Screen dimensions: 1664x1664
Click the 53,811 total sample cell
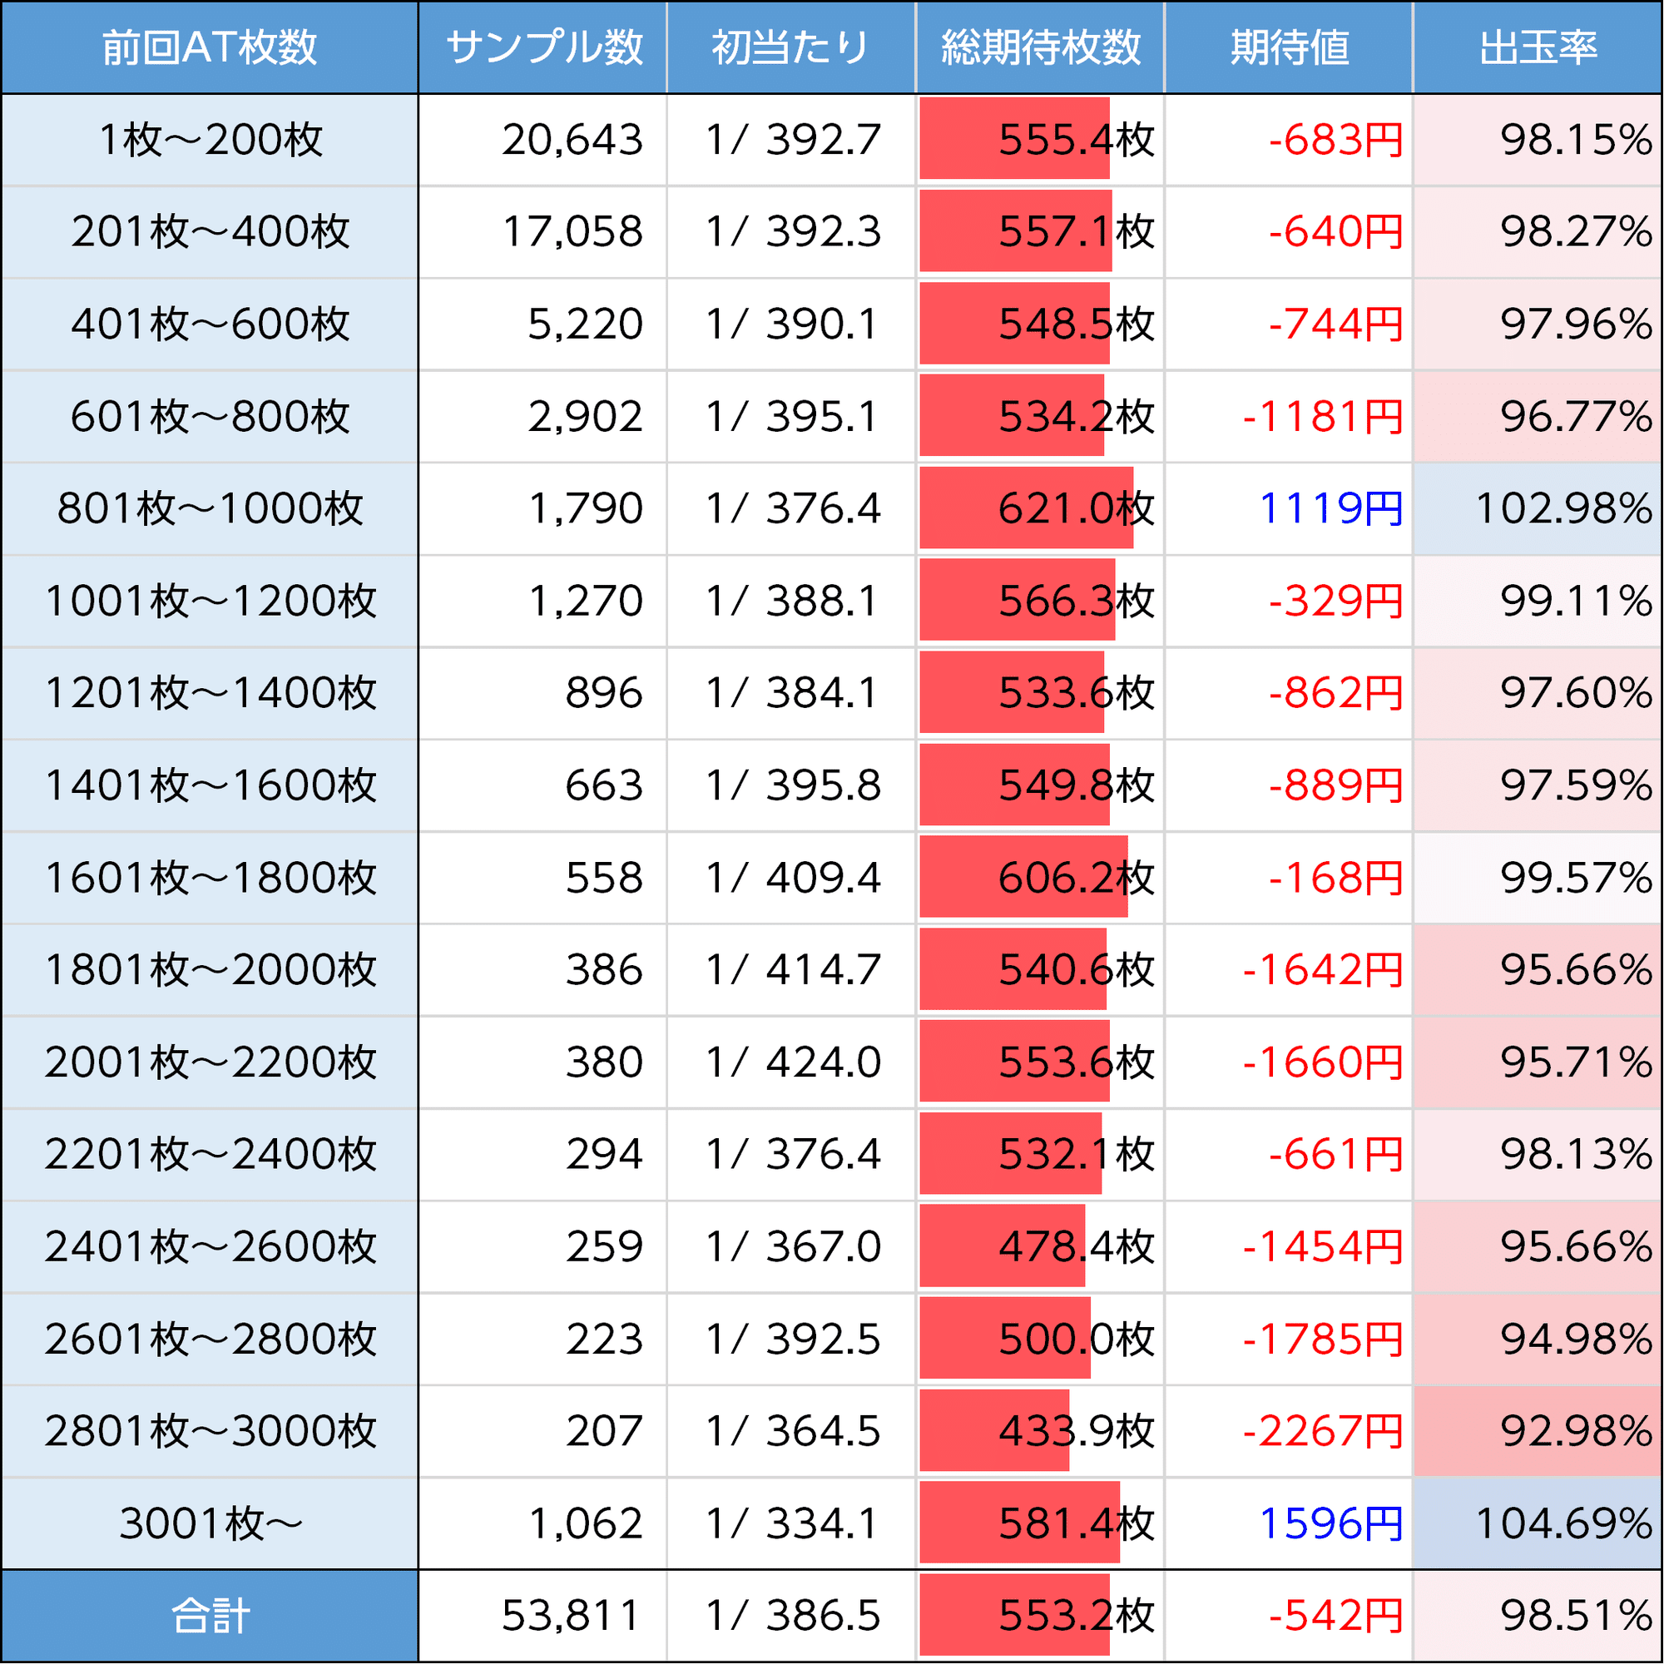572,1616
